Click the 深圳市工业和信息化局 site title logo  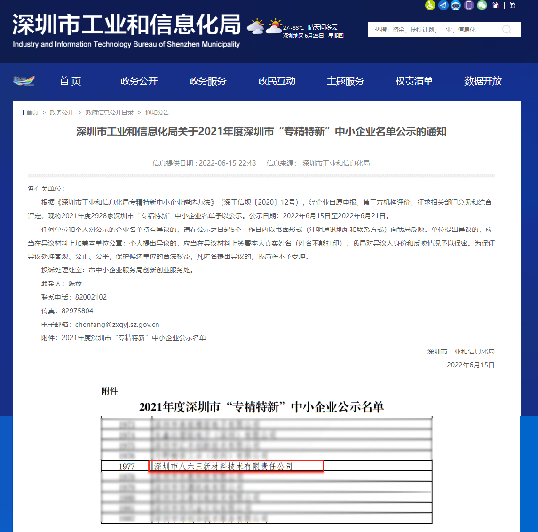(126, 30)
